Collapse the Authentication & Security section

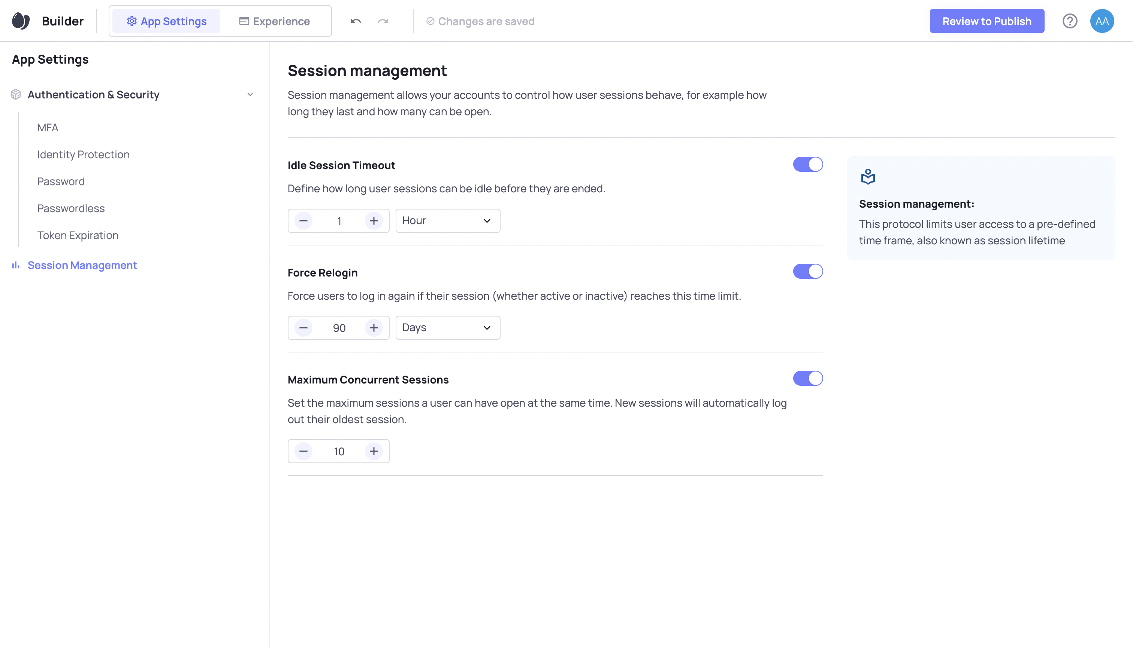coord(250,94)
